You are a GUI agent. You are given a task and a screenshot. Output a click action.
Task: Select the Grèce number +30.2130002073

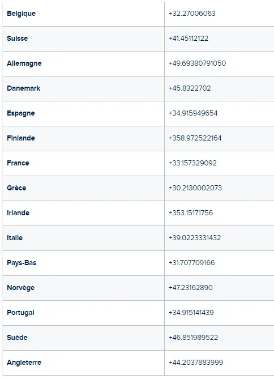point(195,188)
